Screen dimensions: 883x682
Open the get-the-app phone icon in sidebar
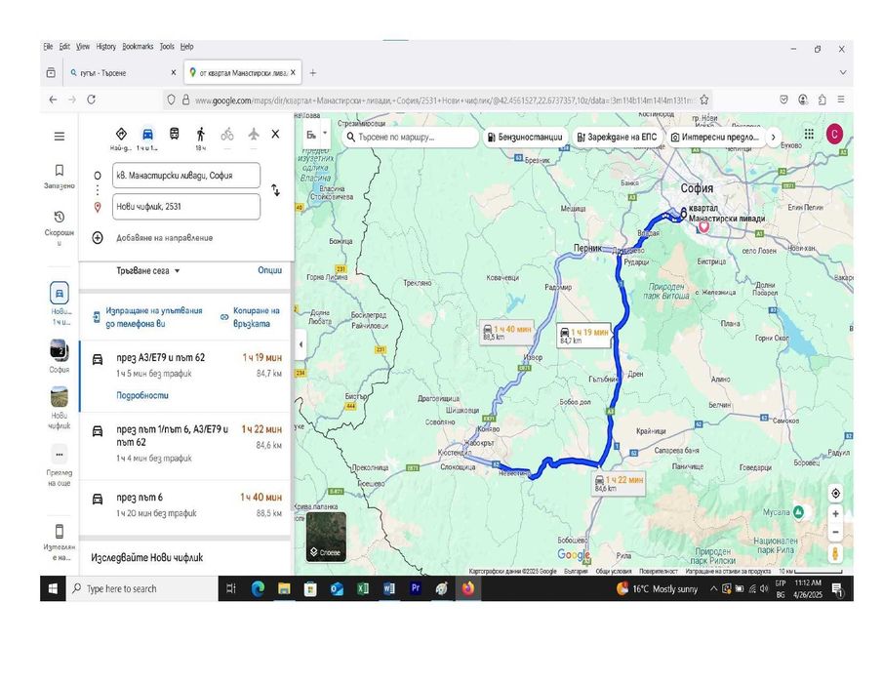point(60,532)
